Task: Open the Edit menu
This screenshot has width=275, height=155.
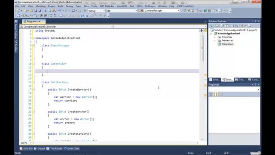Action: coord(23,6)
